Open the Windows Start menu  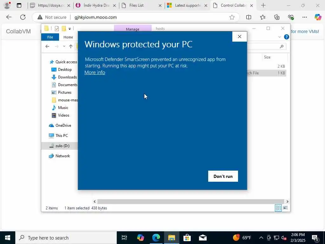(8, 238)
